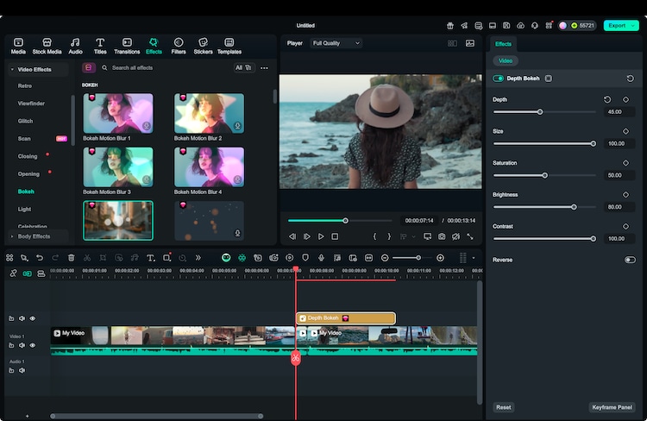Open the Templates tab
Screen dimensions: 647x421
229,47
